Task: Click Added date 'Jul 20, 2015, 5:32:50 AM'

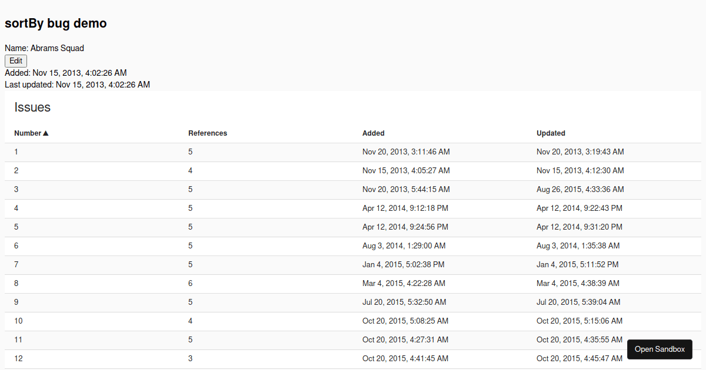Action: click(x=404, y=302)
